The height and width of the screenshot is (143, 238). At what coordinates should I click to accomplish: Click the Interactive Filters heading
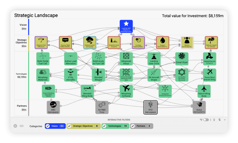[x=119, y=120]
